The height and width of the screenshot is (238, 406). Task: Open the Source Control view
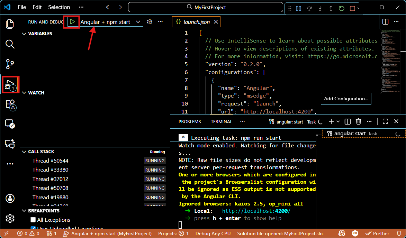click(10, 64)
